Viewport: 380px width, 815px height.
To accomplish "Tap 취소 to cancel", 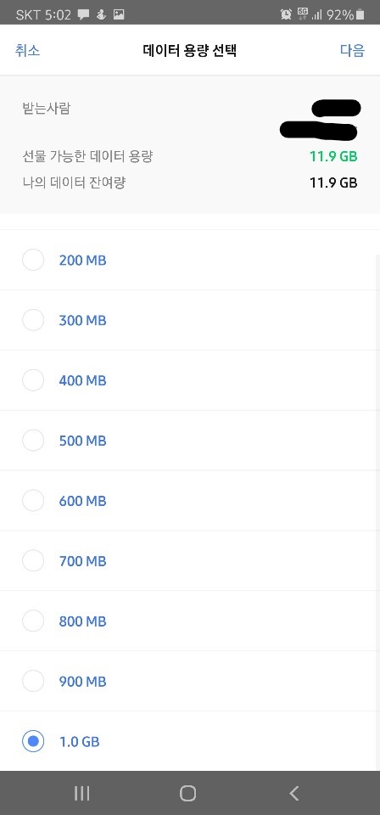I will (x=27, y=50).
